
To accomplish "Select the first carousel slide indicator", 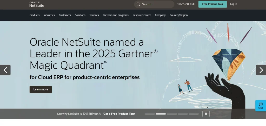I will click(x=150, y=114).
